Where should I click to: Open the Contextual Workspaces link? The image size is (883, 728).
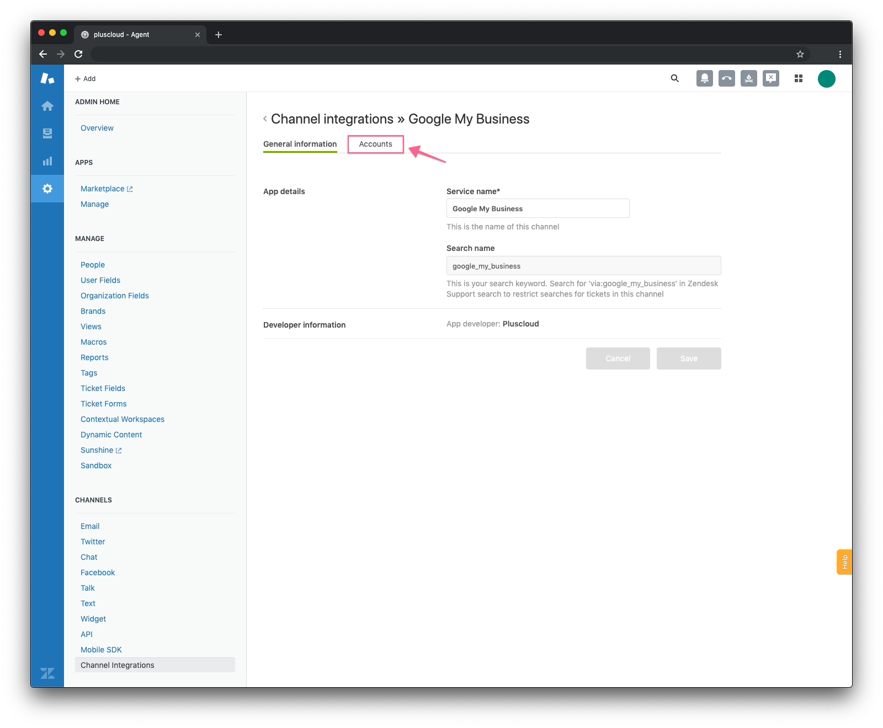[x=123, y=419]
